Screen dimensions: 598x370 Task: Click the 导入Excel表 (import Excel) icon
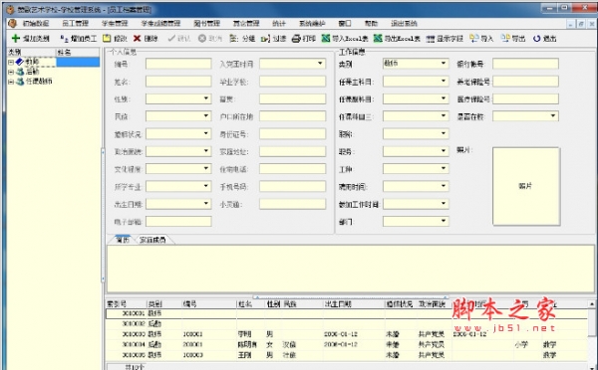(x=326, y=38)
